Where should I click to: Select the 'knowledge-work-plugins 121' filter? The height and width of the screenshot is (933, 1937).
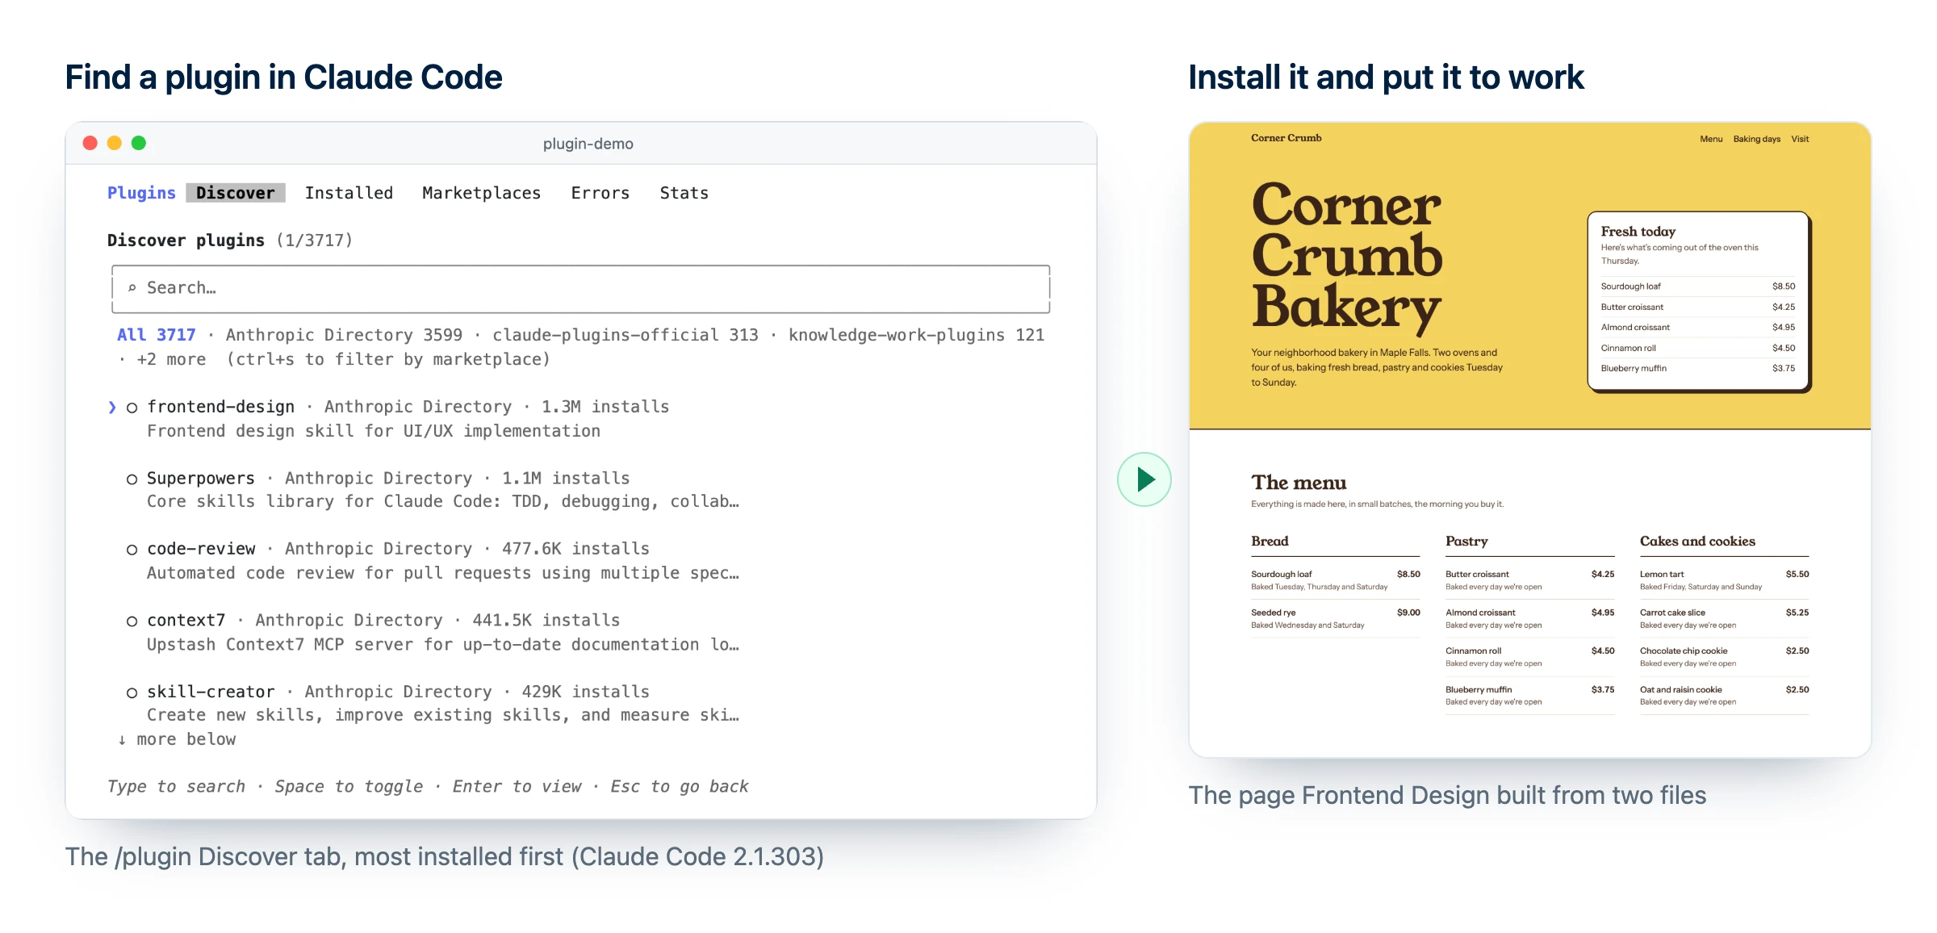(916, 335)
